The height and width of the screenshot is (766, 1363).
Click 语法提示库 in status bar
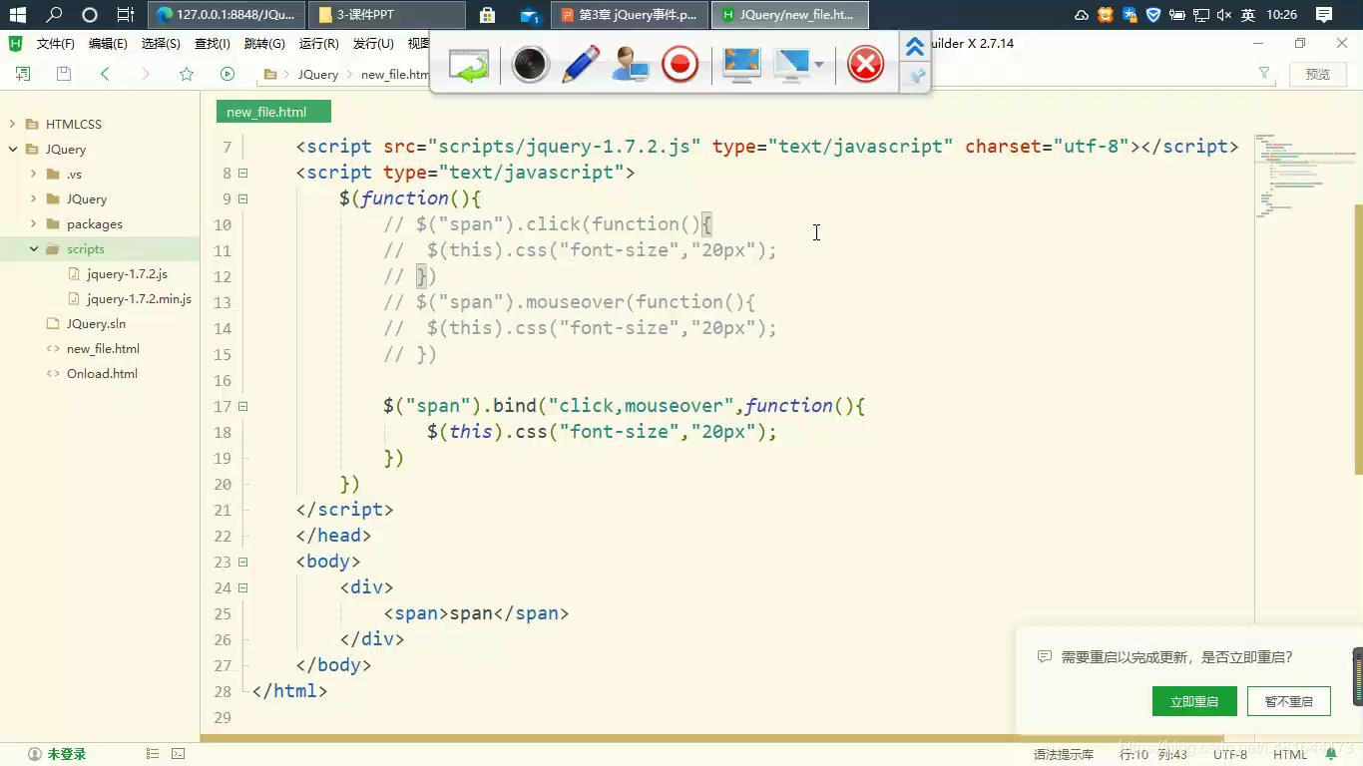point(1064,755)
